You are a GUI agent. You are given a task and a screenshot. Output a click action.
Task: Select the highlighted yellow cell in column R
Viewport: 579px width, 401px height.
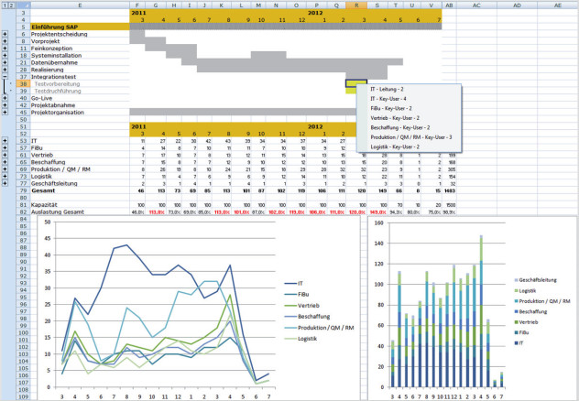(356, 83)
